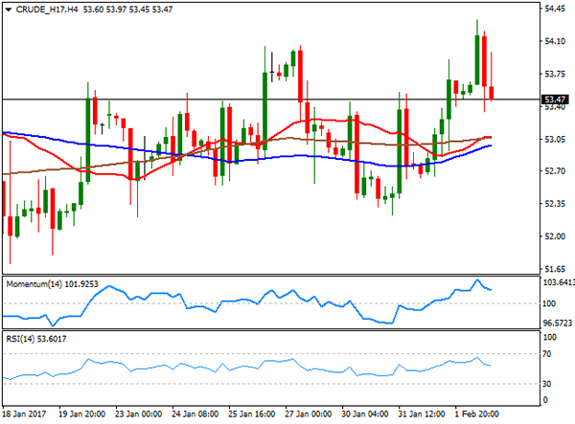Select the OHLC values 53.60 53.97 53.45 53.47

click(x=127, y=10)
